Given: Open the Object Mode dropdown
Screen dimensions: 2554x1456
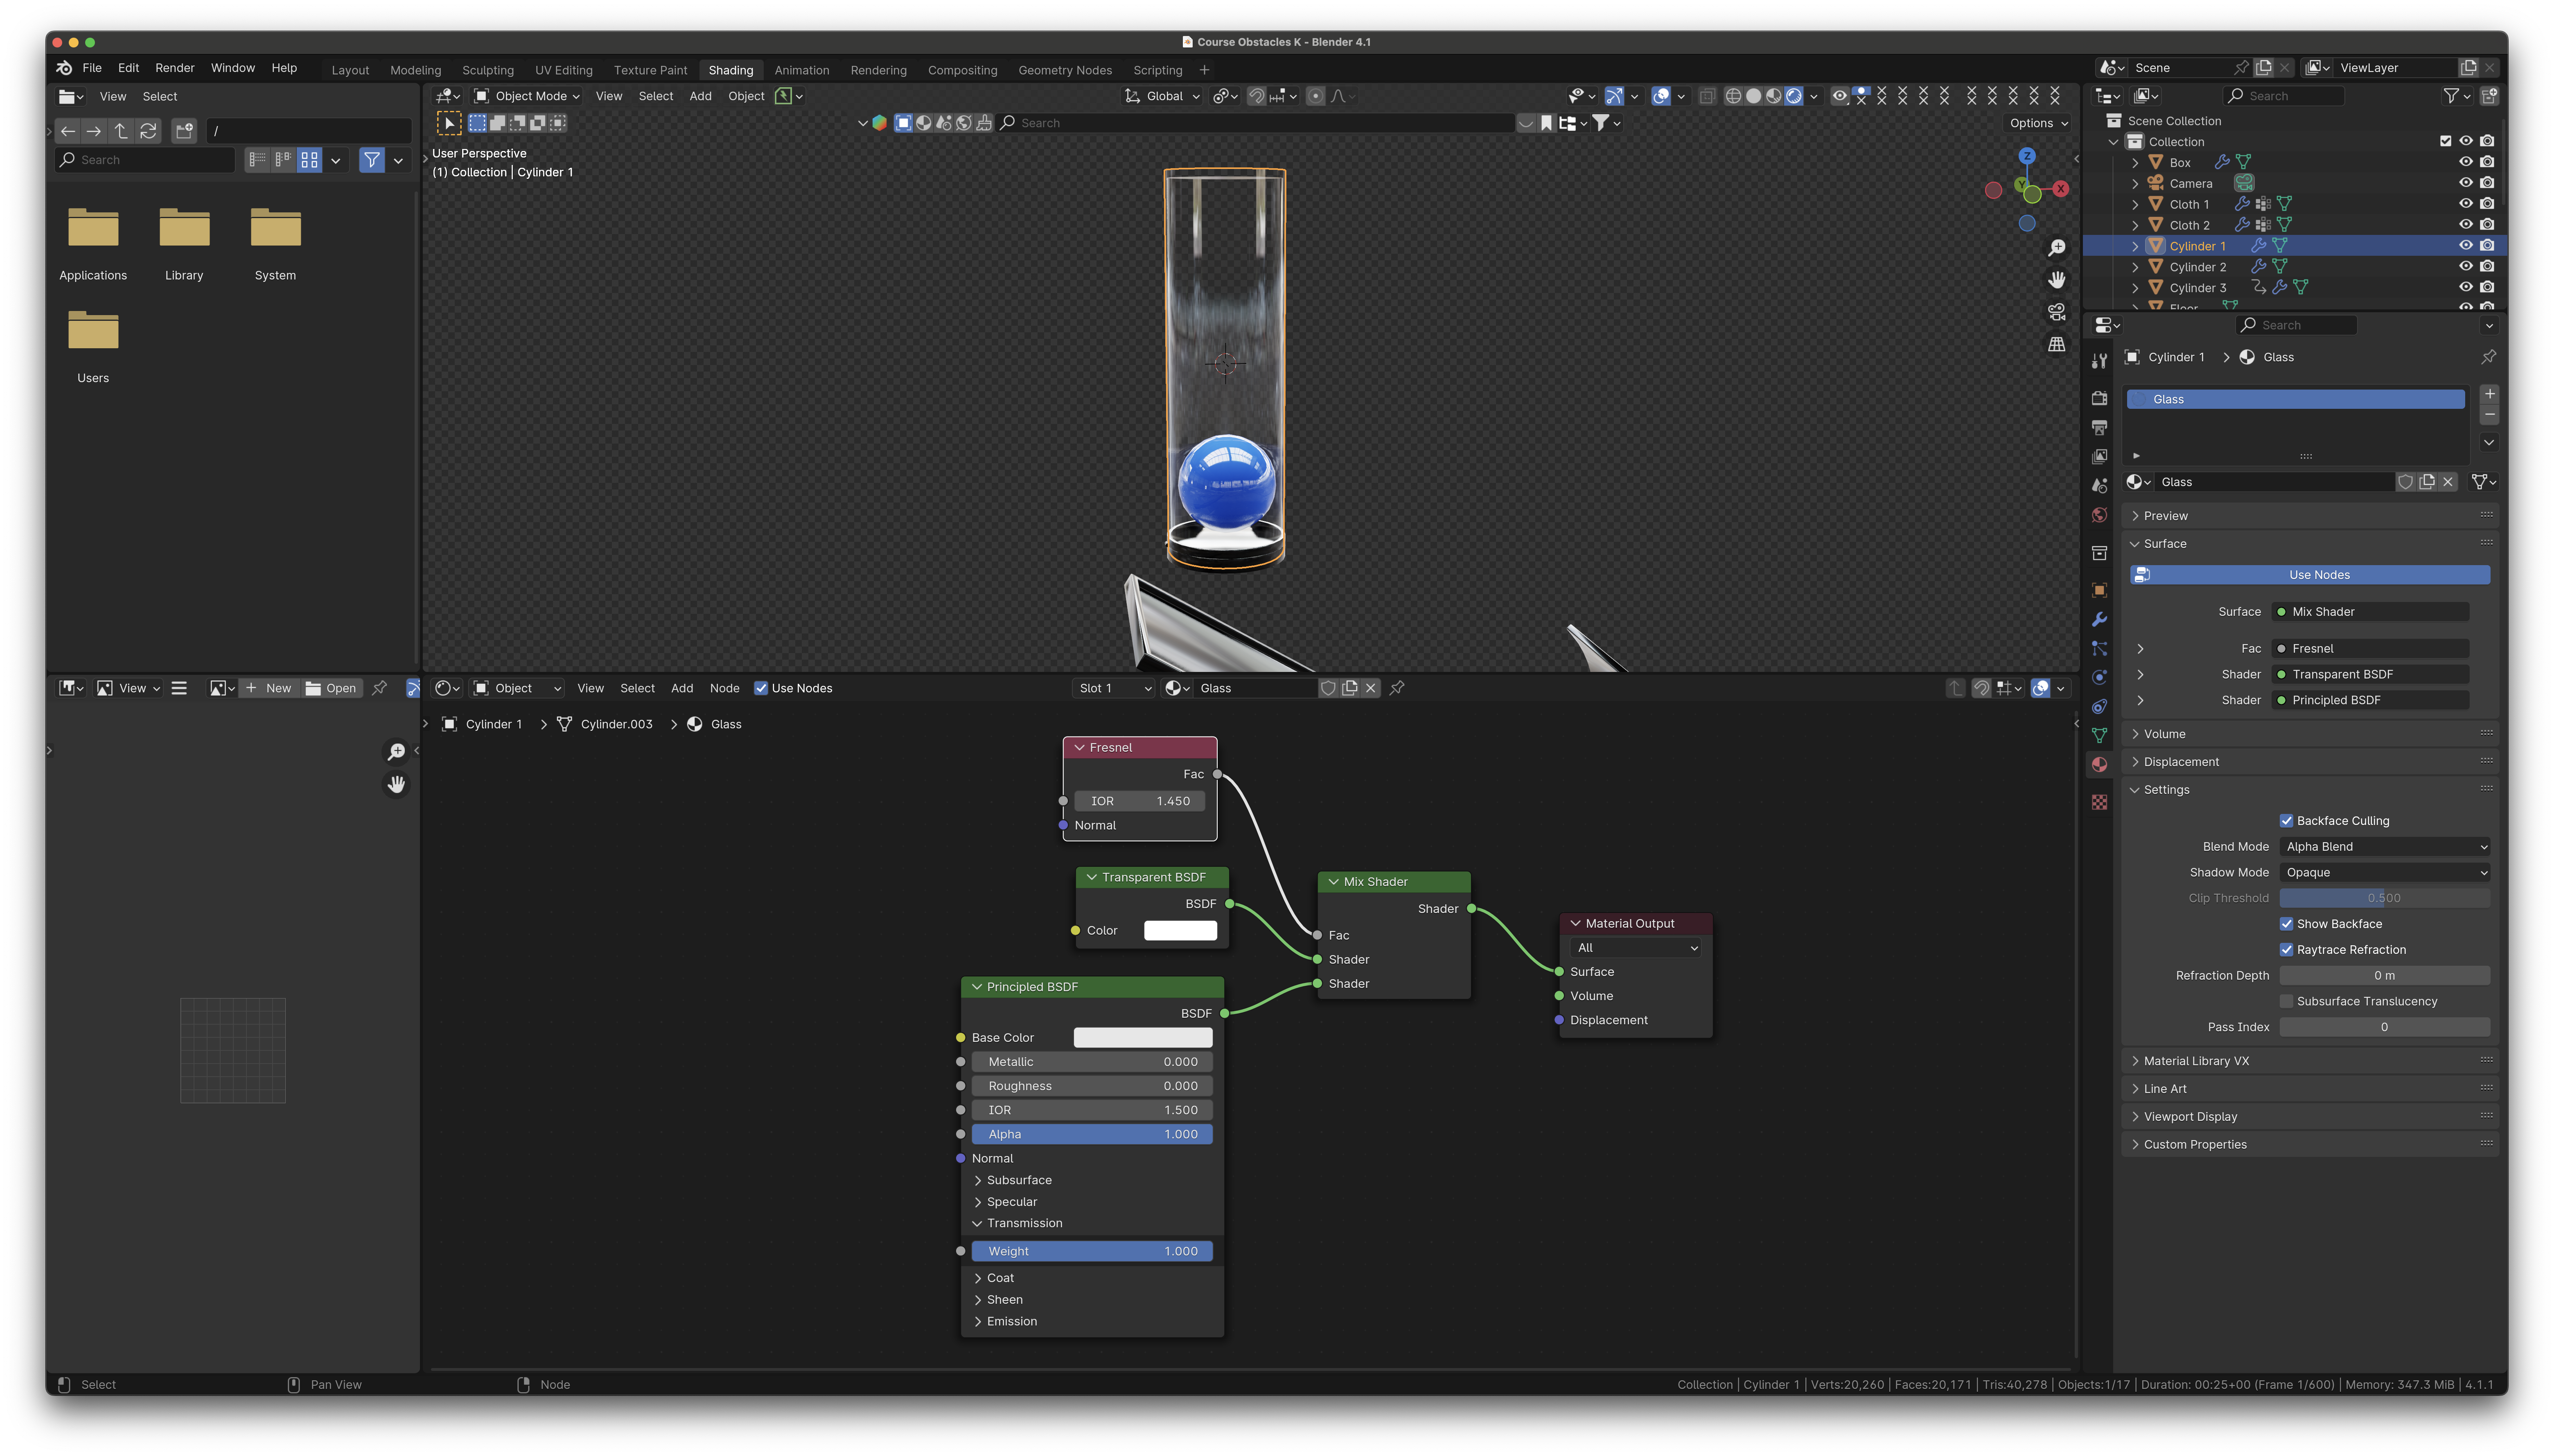Looking at the screenshot, I should [527, 96].
